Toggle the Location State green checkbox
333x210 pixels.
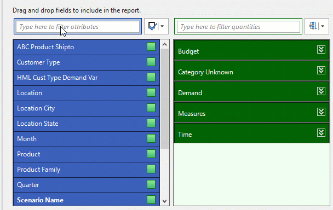tap(151, 123)
